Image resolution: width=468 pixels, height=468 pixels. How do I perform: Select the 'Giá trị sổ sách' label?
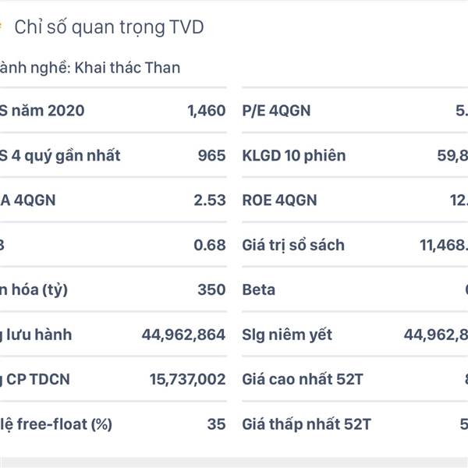(x=293, y=246)
